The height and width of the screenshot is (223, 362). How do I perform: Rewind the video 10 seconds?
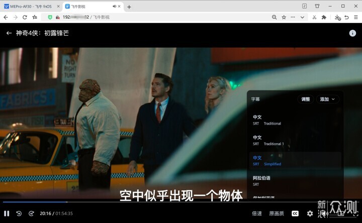coord(19,213)
